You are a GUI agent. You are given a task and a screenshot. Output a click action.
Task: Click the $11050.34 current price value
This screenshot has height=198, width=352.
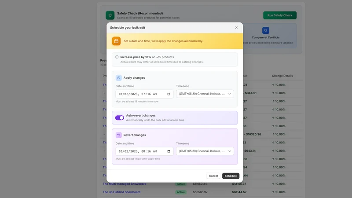pyautogui.click(x=200, y=183)
